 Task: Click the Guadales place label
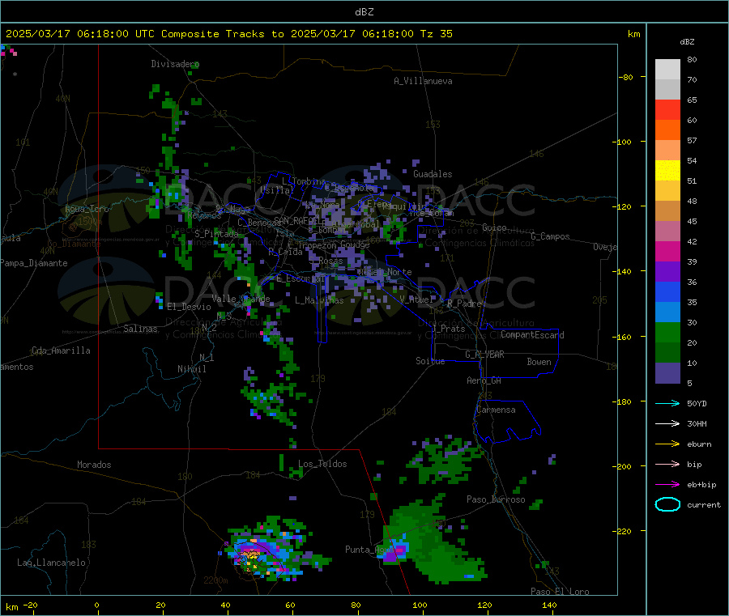[433, 174]
